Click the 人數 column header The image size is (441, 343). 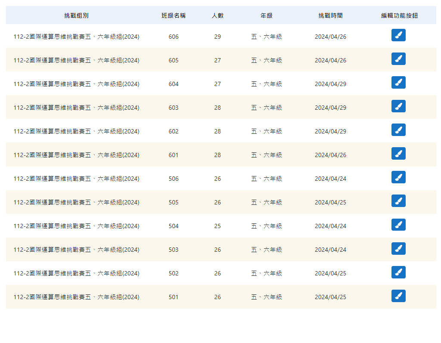[217, 15]
